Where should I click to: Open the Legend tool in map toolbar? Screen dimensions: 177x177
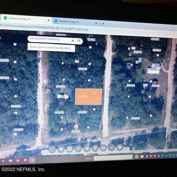coord(52,150)
